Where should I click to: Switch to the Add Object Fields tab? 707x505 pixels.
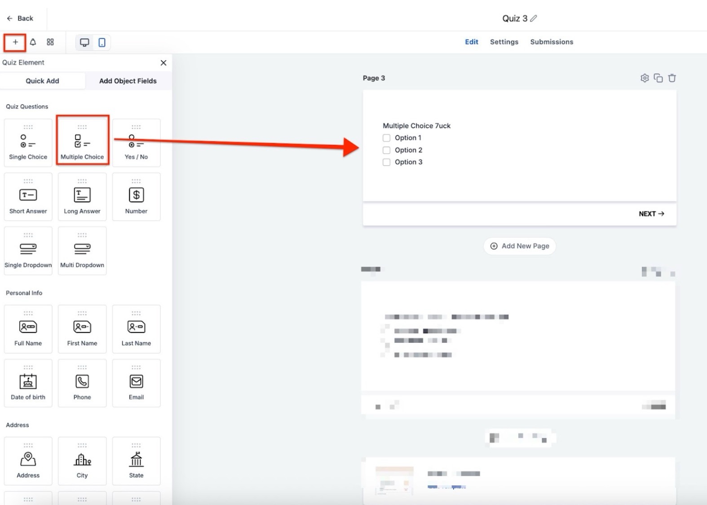[x=128, y=81]
